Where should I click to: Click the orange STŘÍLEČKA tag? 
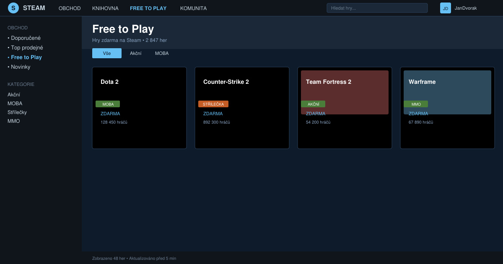pos(213,104)
